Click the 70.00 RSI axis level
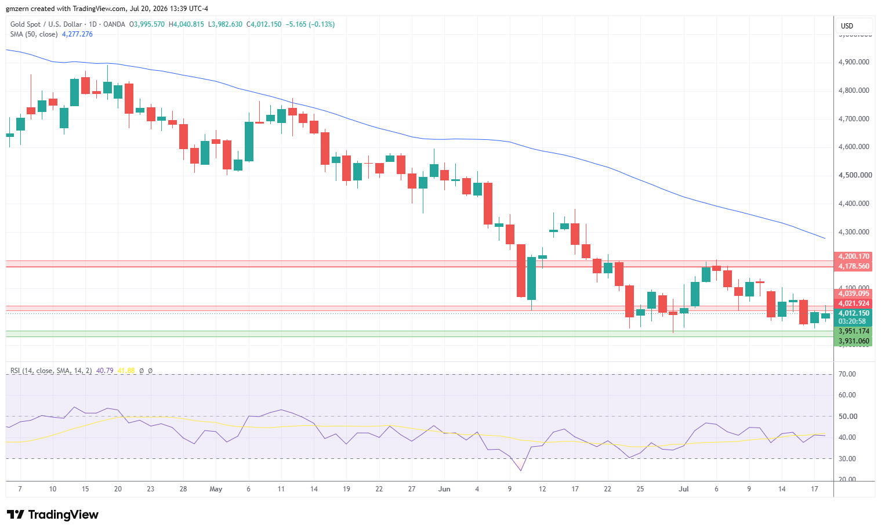The height and width of the screenshot is (532, 881). point(847,374)
